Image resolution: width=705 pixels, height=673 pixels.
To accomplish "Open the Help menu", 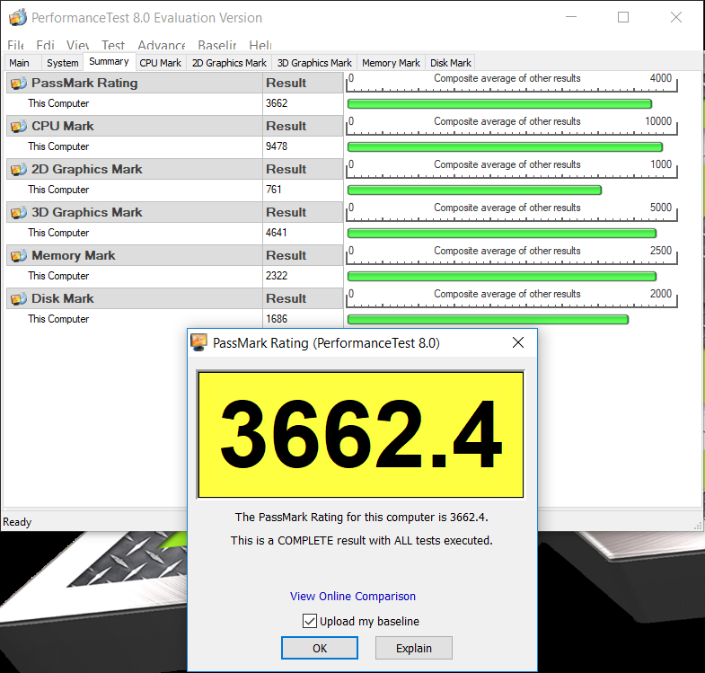I will pyautogui.click(x=260, y=45).
